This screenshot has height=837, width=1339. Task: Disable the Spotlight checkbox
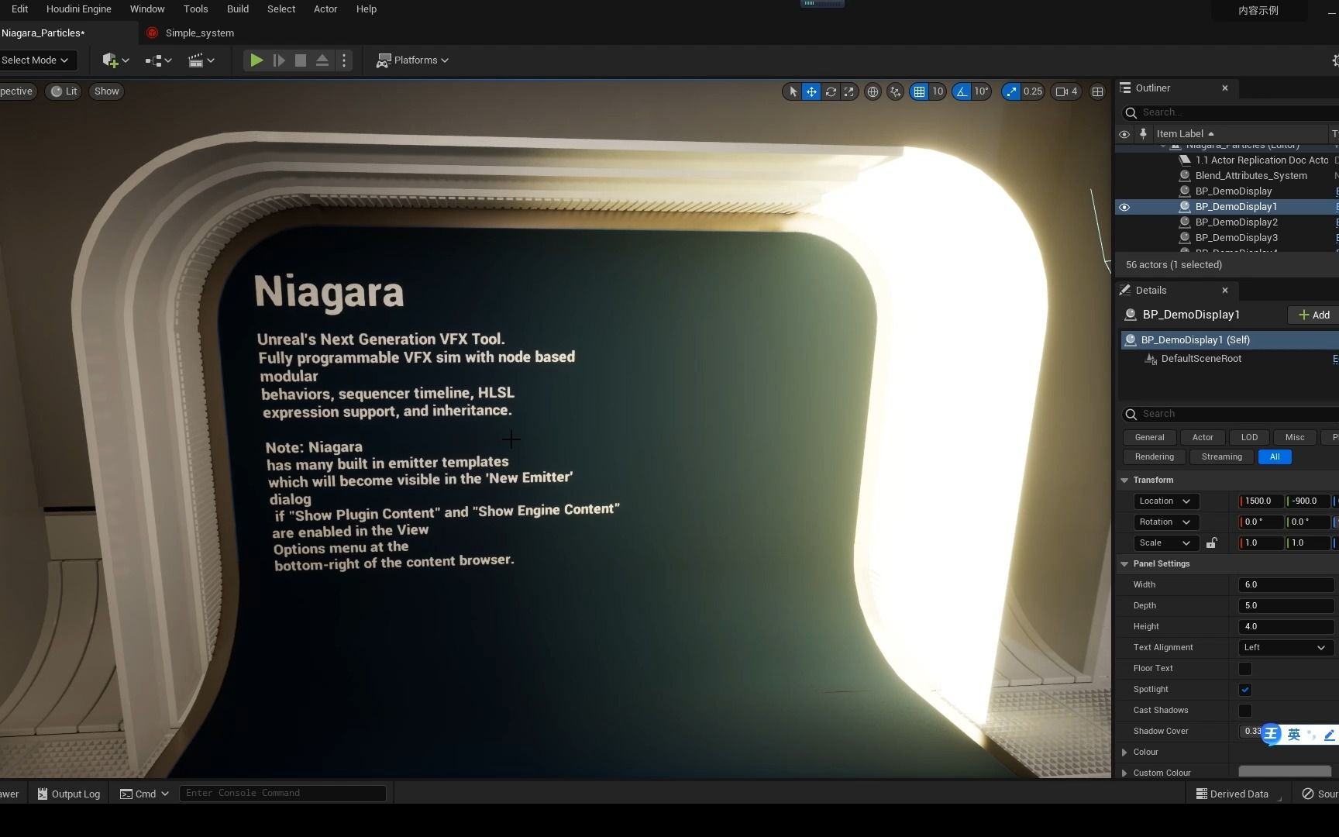[1245, 689]
